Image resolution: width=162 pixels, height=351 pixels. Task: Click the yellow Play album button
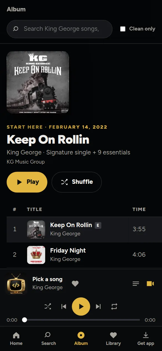pyautogui.click(x=27, y=182)
